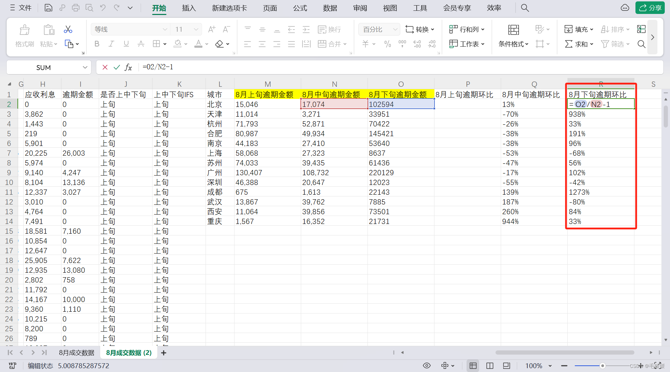The width and height of the screenshot is (670, 372).
Task: Align text right in cell
Action: pos(277,44)
